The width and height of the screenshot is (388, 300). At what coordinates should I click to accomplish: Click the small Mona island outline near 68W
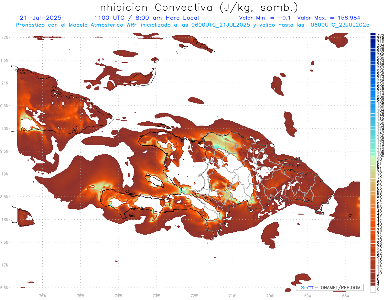click(x=349, y=215)
